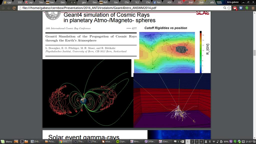Open the music note sound tray icon
Screen dimensions: 256x144
[x=218, y=141]
